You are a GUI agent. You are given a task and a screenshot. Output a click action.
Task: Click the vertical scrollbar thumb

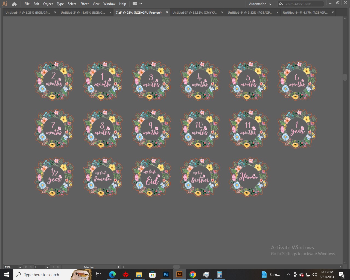click(x=345, y=77)
